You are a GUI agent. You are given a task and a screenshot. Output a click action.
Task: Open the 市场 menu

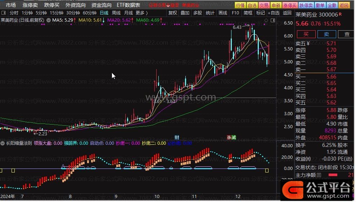point(11,5)
